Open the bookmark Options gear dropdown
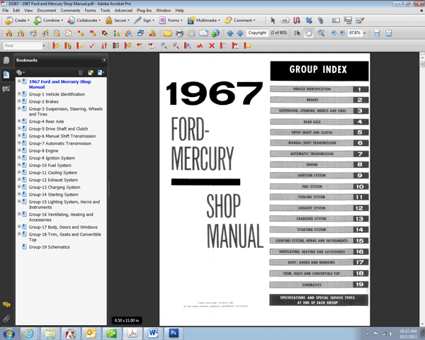425x340 pixels. point(21,72)
